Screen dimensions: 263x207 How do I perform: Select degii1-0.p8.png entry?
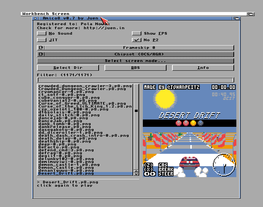point(85,156)
